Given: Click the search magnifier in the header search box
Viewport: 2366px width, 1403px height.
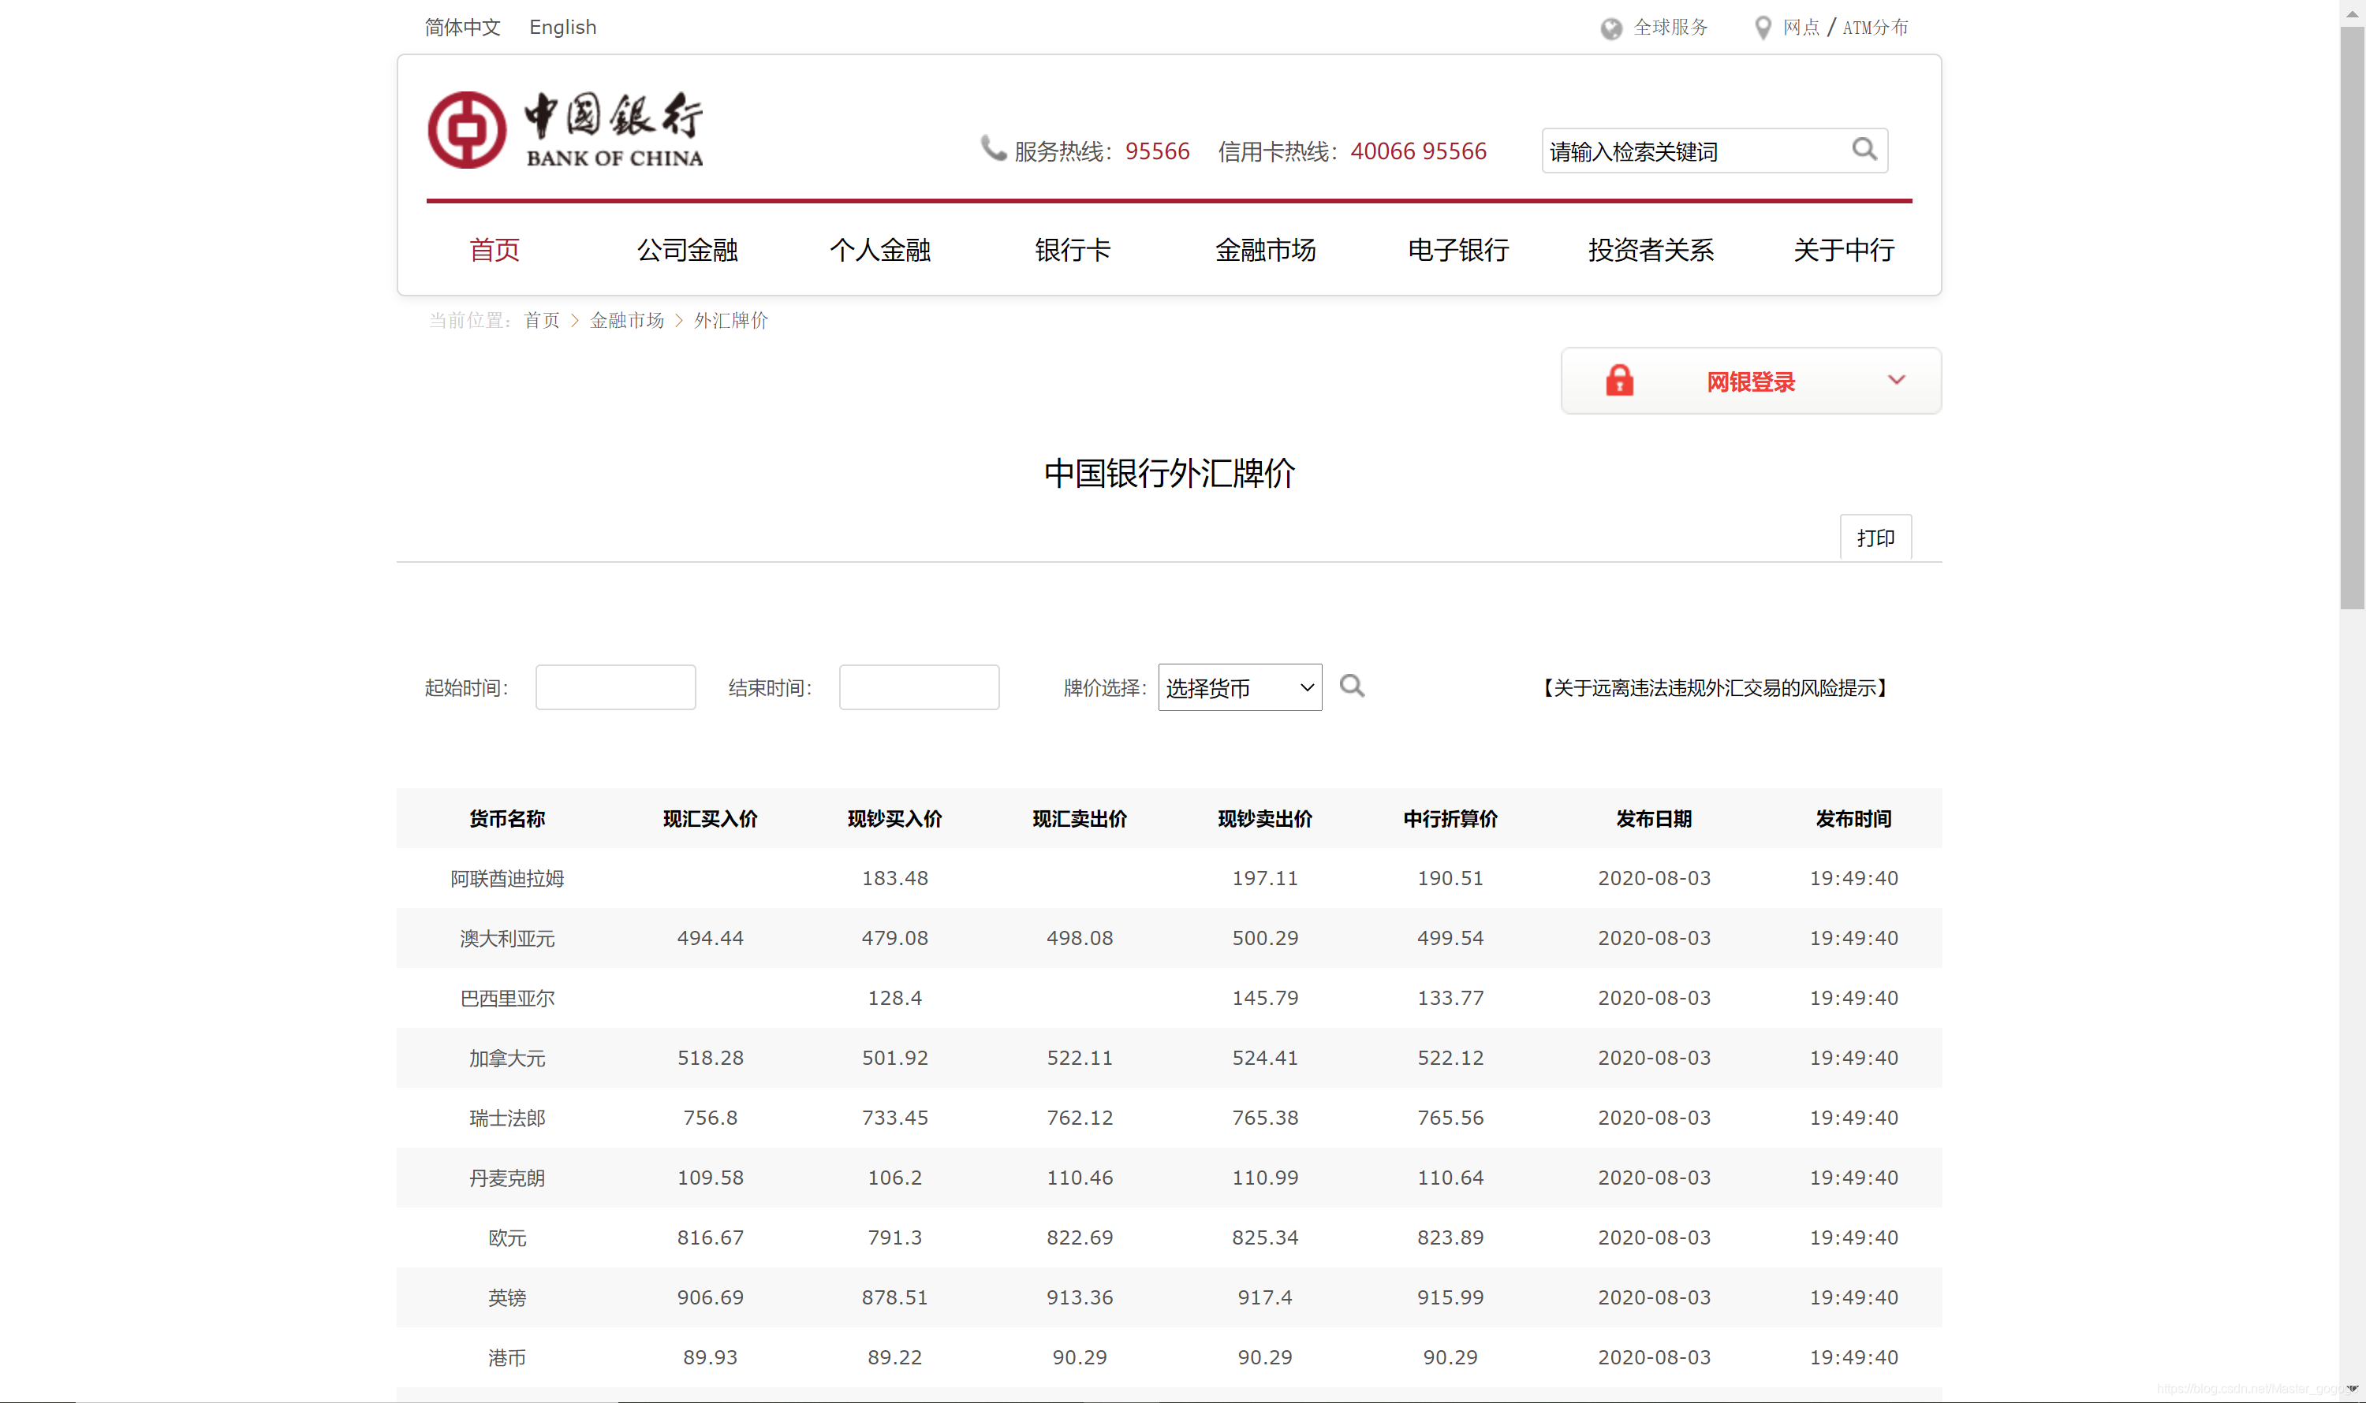Looking at the screenshot, I should [x=1863, y=151].
